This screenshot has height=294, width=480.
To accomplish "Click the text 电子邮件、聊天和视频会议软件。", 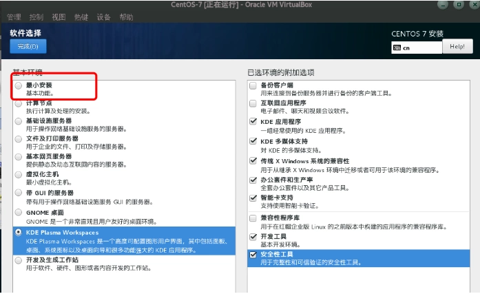I will (x=305, y=111).
